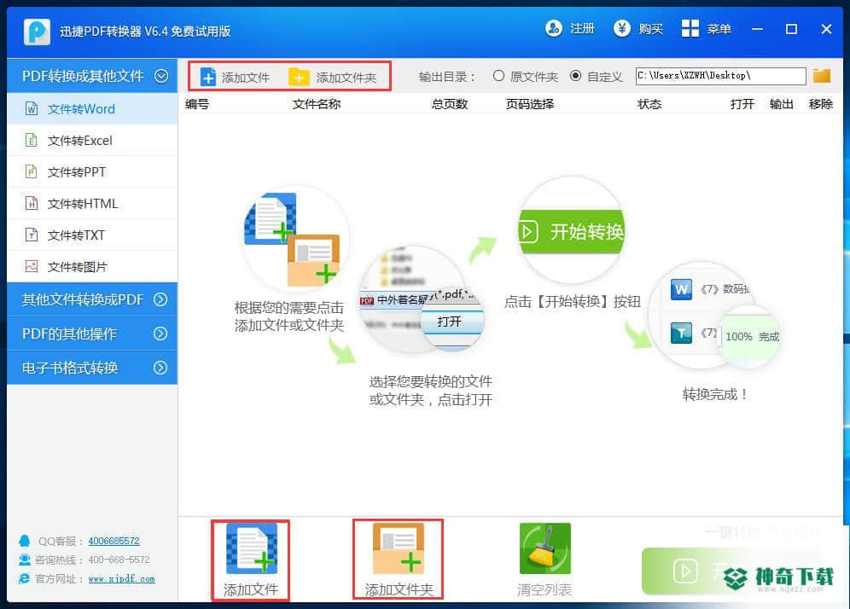
Task: Click the top toolbar 添加文件 button
Action: point(235,77)
